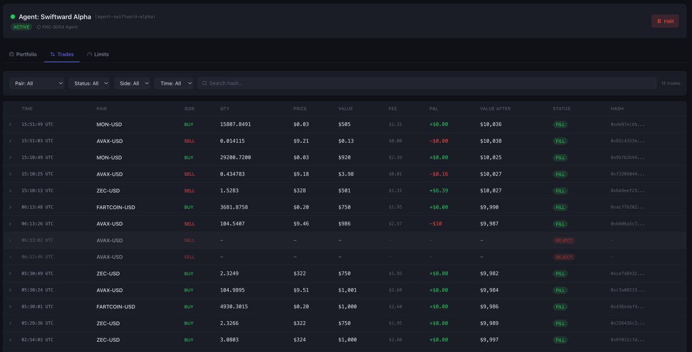Screen dimensions: 692x352
Task: Open the Pair: All filter dropdown
Action: (37, 83)
